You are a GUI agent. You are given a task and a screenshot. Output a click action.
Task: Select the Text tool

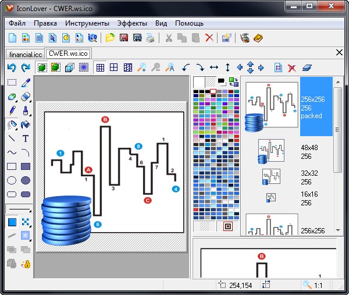point(26,138)
